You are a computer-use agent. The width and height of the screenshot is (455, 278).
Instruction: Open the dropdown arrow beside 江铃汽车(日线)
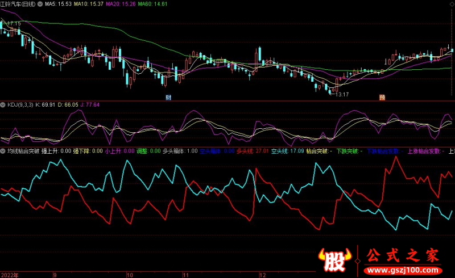point(40,4)
